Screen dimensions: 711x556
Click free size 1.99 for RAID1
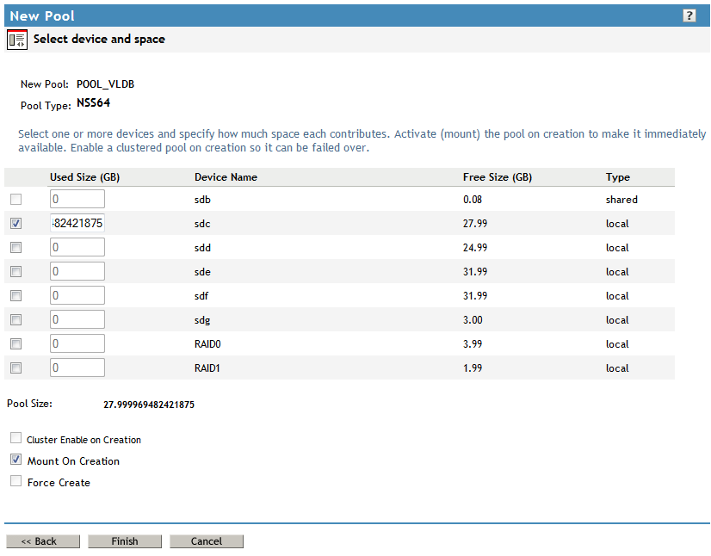coord(473,368)
